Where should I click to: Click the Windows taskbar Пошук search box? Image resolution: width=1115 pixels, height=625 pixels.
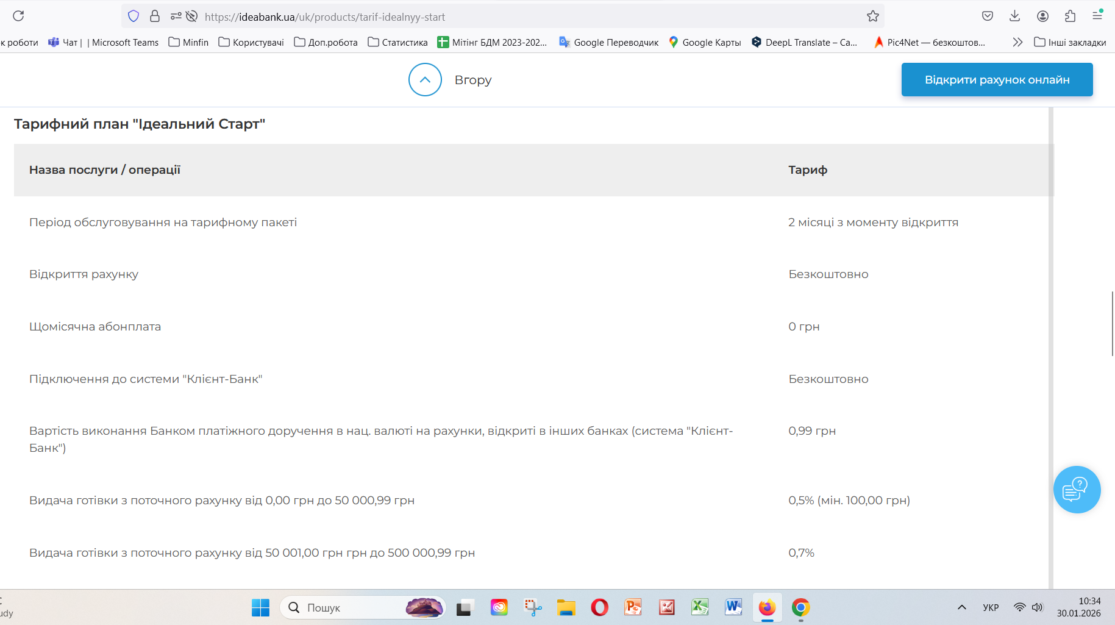pyautogui.click(x=363, y=608)
